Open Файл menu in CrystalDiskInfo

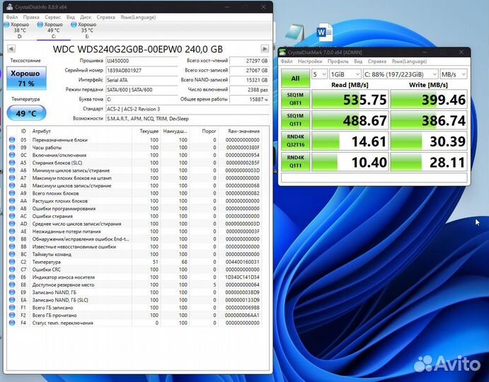12,17
